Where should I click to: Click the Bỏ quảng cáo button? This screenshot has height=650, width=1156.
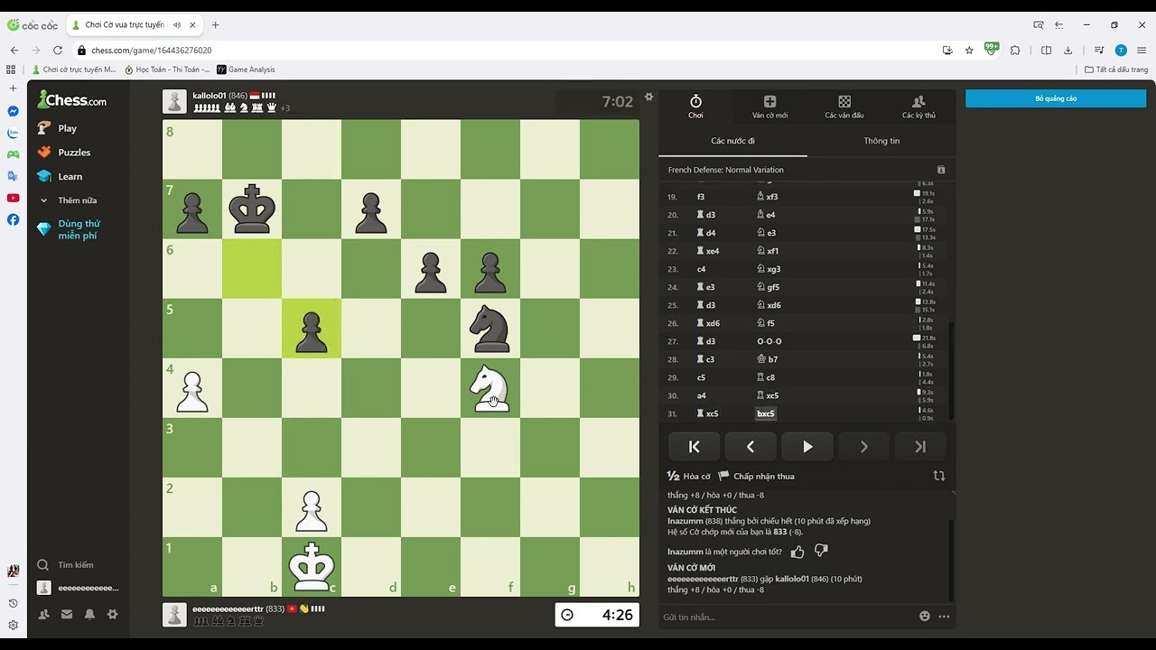(x=1056, y=98)
